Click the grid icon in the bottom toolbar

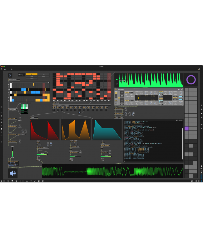click(39, 181)
